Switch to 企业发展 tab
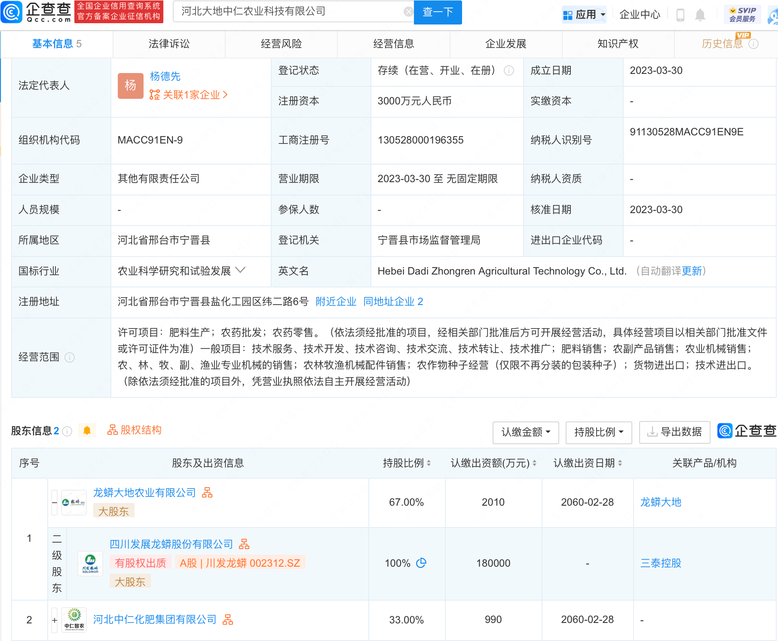778x641 pixels. click(505, 44)
